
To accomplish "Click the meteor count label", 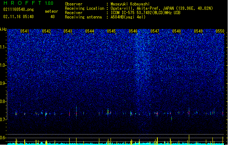I will (x=51, y=11).
